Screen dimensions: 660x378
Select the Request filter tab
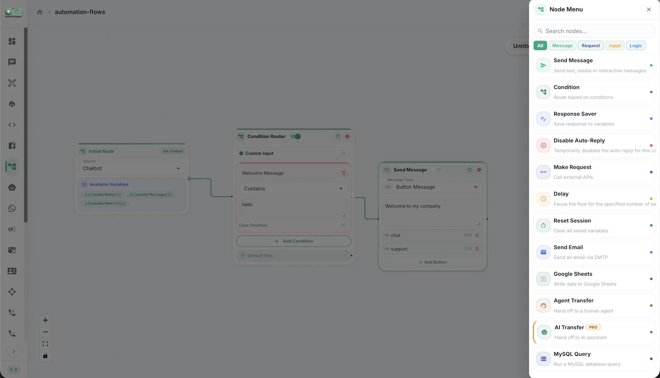pos(591,46)
